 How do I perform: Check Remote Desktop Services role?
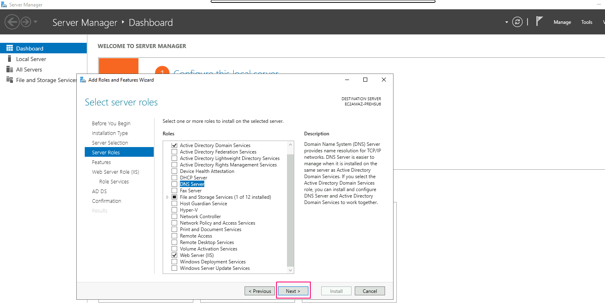coord(174,242)
